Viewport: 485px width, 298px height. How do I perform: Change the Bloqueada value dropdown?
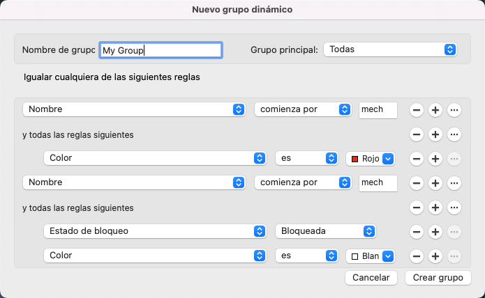tap(325, 231)
